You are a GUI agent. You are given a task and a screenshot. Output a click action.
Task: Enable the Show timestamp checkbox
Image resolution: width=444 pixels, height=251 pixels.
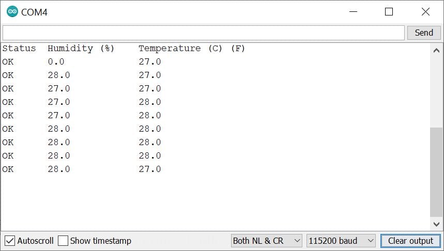tap(63, 241)
